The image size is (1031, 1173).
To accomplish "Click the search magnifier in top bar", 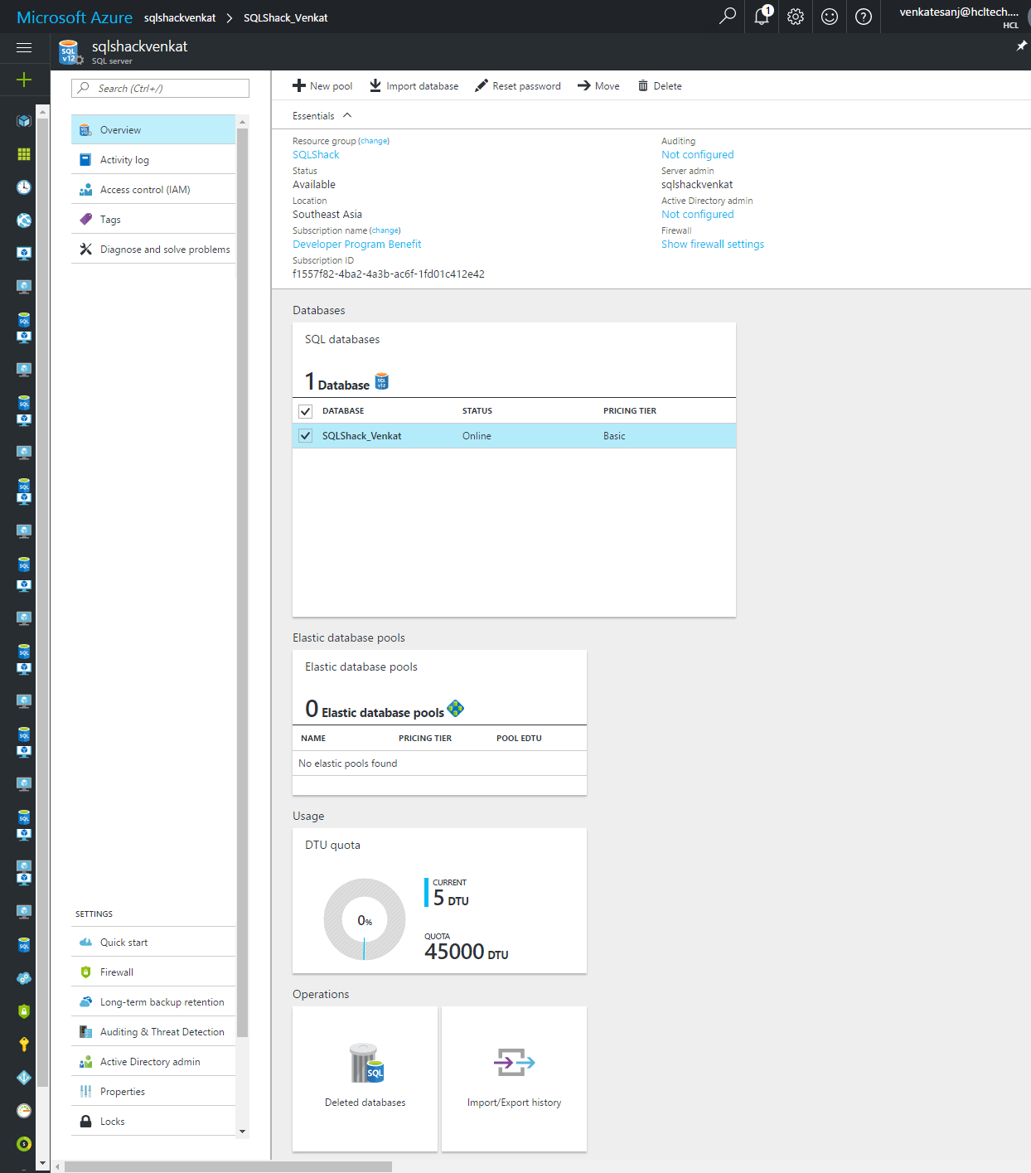I will tap(728, 16).
